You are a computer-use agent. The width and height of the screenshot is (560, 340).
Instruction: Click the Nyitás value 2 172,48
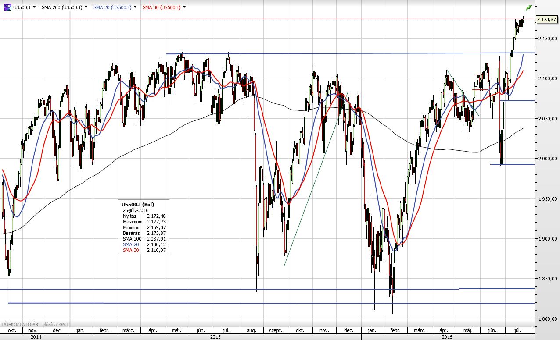pos(156,216)
